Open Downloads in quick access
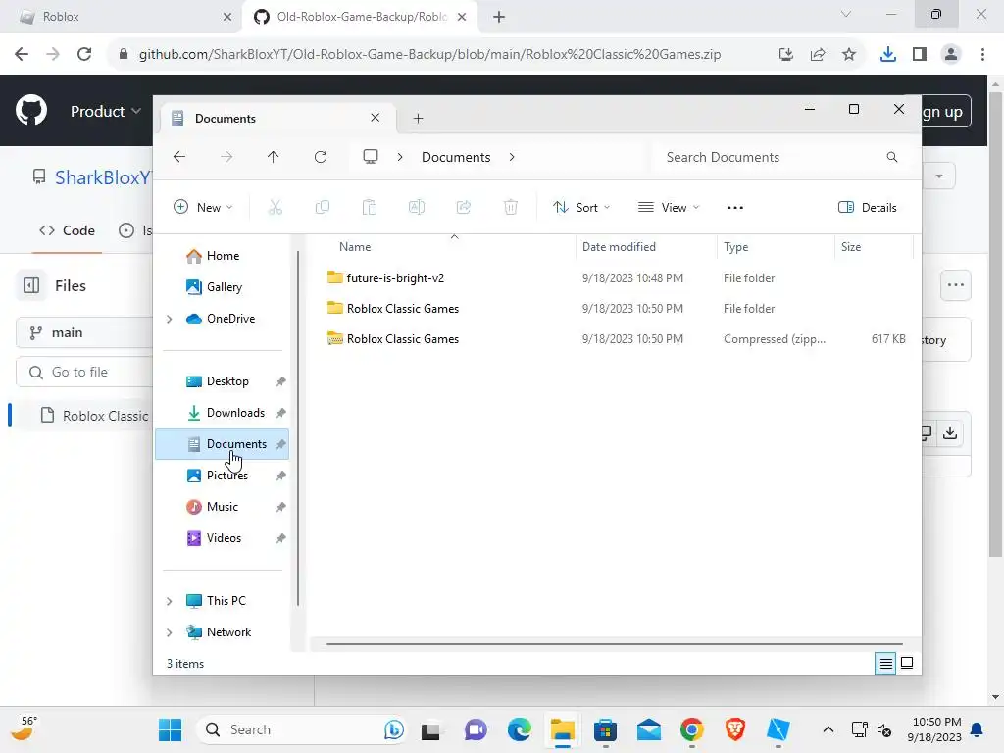The image size is (1004, 753). point(223,413)
